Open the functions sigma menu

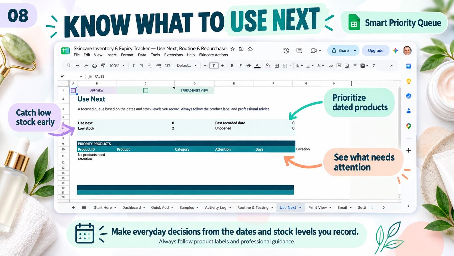click(x=374, y=66)
